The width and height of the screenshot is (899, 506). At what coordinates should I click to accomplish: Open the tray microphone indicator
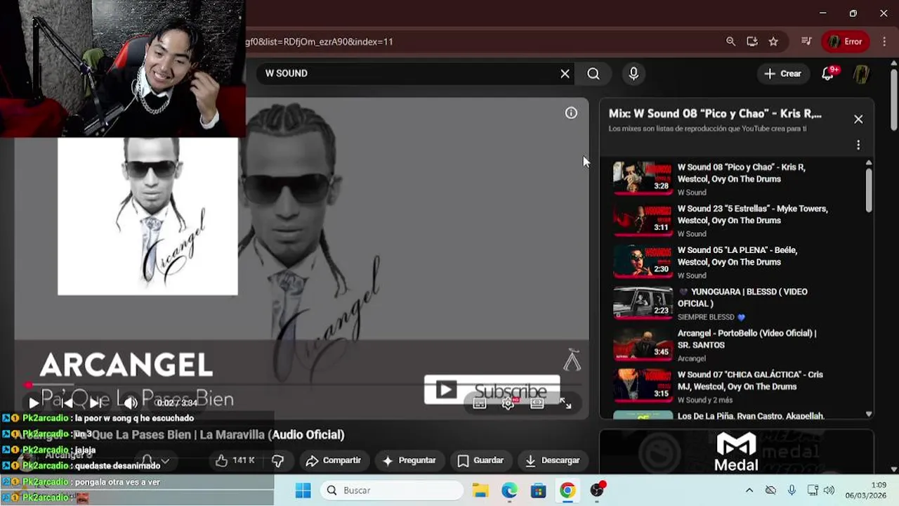(x=792, y=491)
